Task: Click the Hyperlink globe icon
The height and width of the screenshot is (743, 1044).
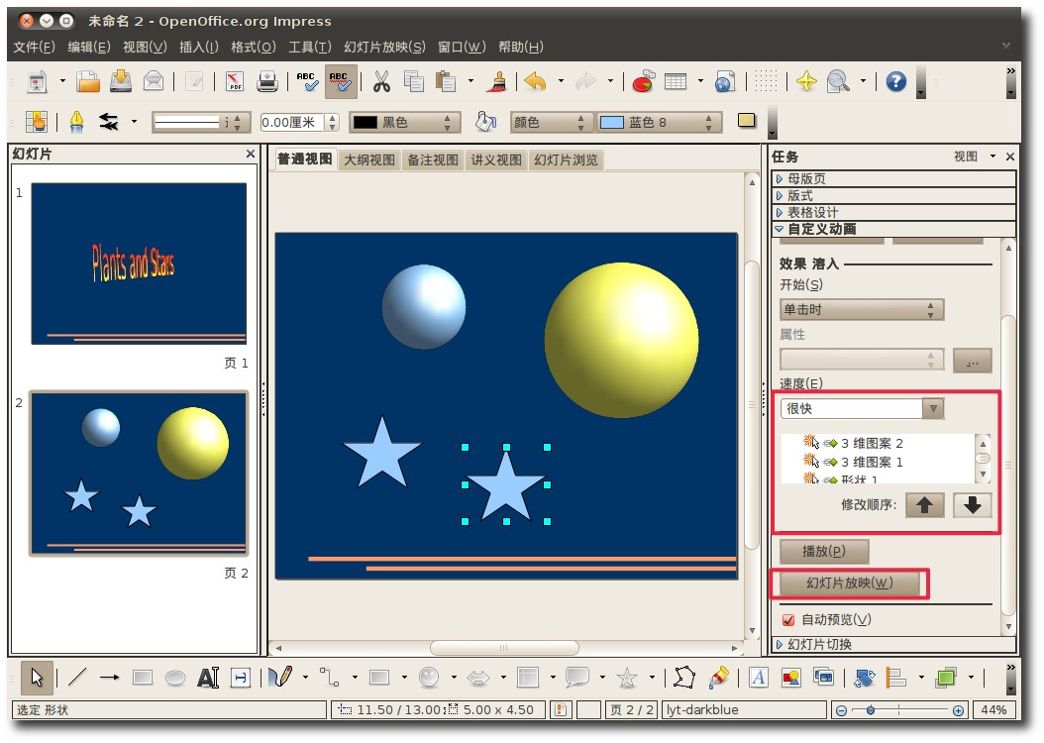Action: pyautogui.click(x=724, y=82)
